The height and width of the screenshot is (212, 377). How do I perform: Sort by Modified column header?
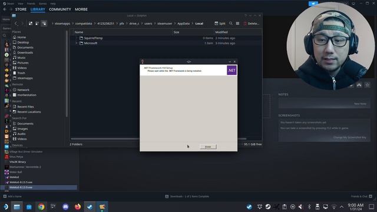[x=221, y=32]
